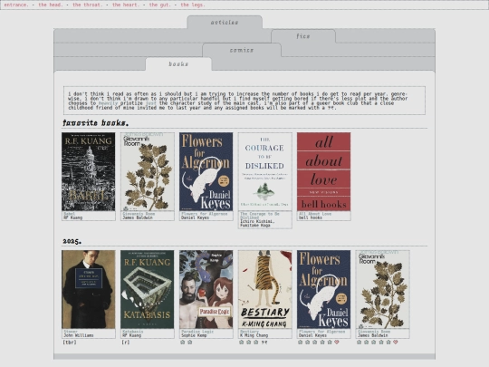Click 'Ichiro Kishimi, Fumitake Koga' author text
The width and height of the screenshot is (489, 367).
click(x=257, y=223)
